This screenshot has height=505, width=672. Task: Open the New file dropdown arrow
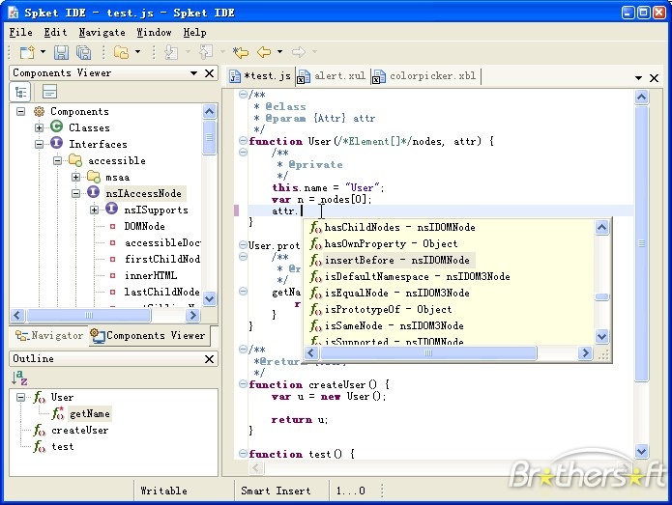pyautogui.click(x=43, y=52)
